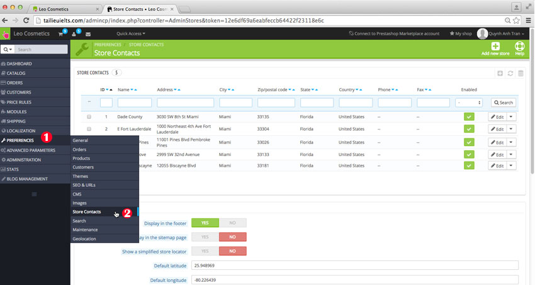This screenshot has width=535, height=285.
Task: Click the add store plus icon above table
Action: [x=500, y=74]
